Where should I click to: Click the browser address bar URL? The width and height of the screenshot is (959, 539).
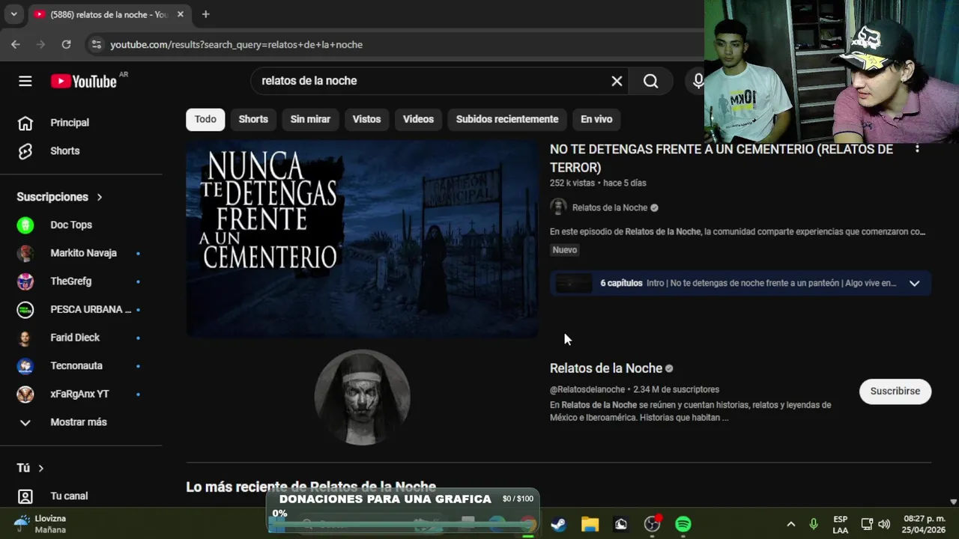pyautogui.click(x=236, y=44)
